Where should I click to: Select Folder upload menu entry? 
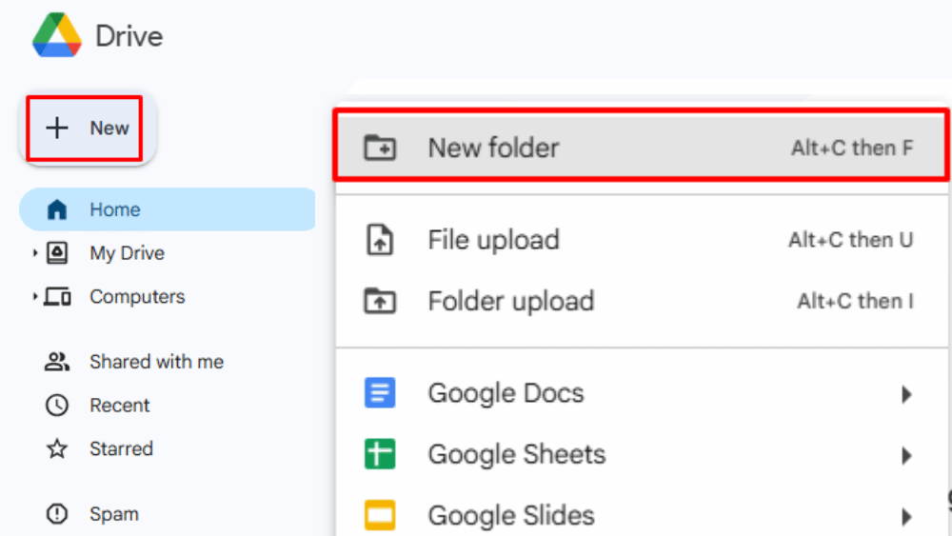[642, 301]
